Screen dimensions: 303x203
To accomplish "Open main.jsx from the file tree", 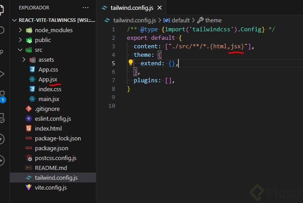I will tap(49, 99).
